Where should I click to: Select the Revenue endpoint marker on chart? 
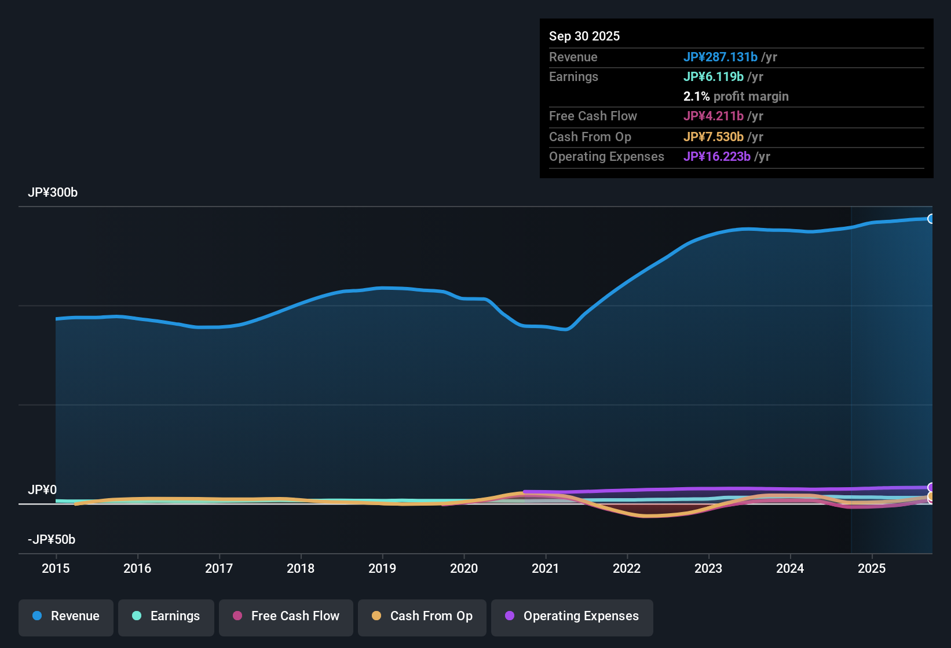click(931, 219)
